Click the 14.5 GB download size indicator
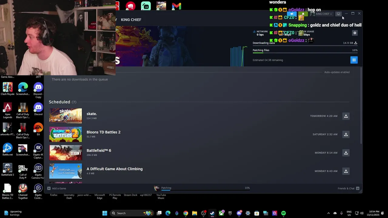The image size is (388, 218). coord(350,43)
